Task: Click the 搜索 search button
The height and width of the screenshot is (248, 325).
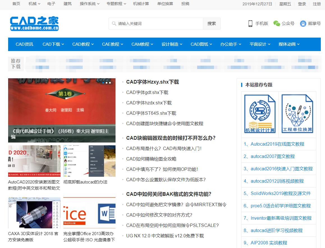Action: coord(212,24)
